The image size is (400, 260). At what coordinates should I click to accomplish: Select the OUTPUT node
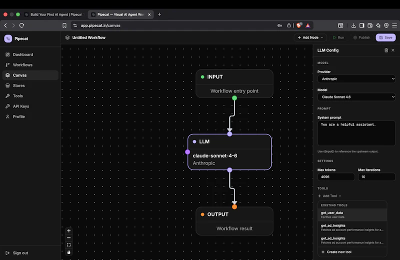click(234, 221)
